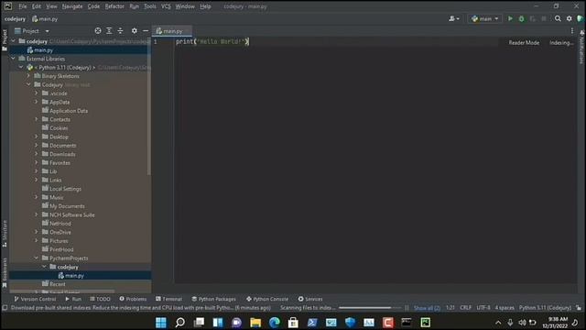586x330 pixels.
Task: Open Project panel options gear
Action: point(135,30)
